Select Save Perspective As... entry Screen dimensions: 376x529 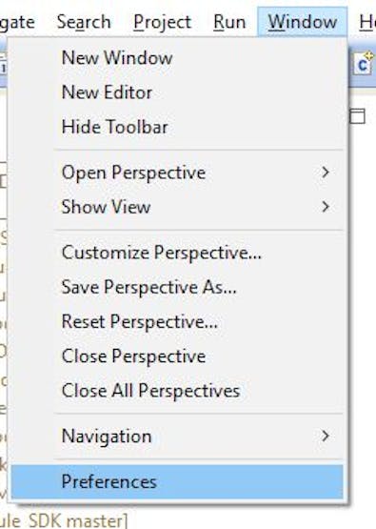tap(177, 287)
